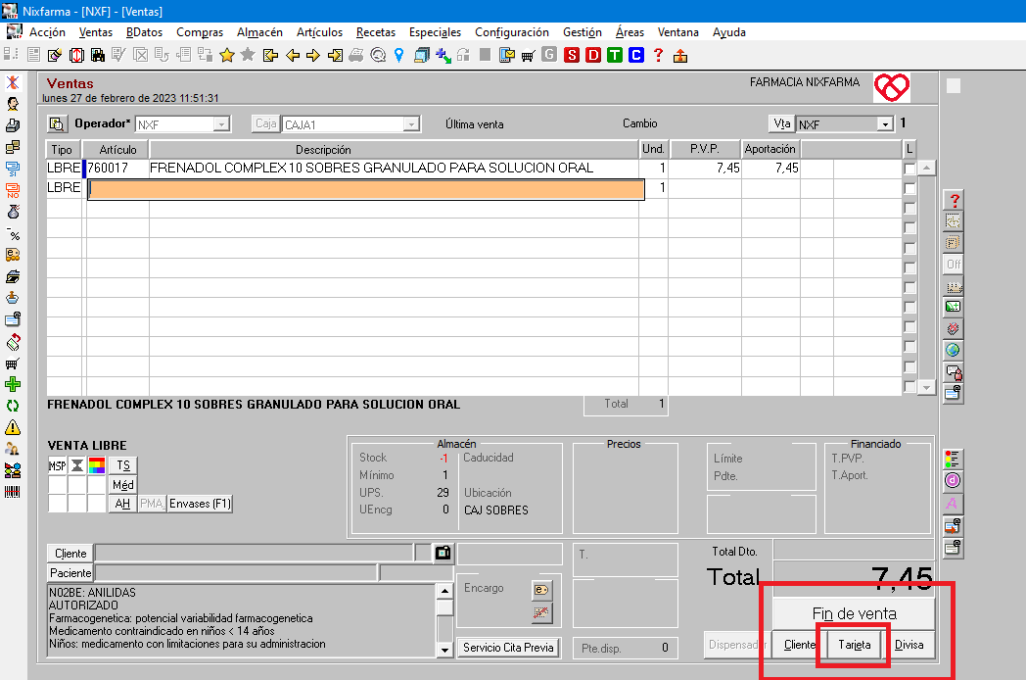1026x680 pixels.
Task: Open the Almacén menu
Action: tap(259, 32)
